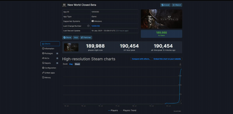
Task: Open change number 12065190 link
Action: [96, 26]
